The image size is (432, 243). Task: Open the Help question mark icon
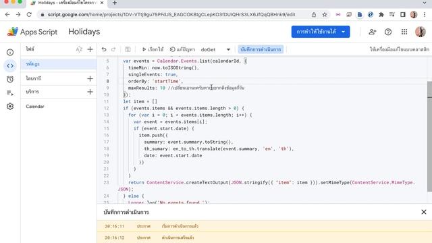(x=388, y=32)
